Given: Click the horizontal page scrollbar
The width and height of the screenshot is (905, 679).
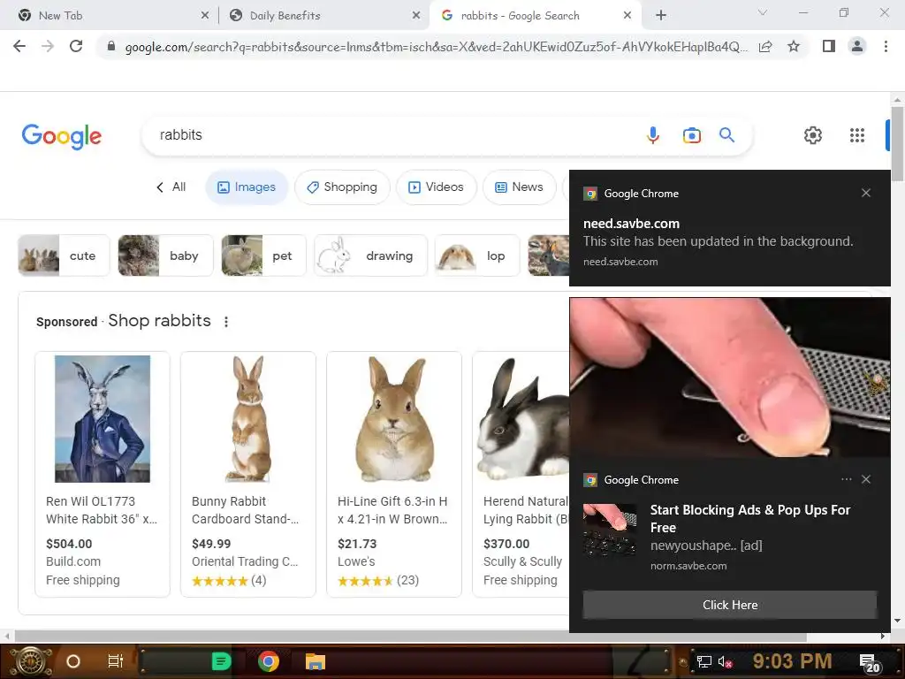Looking at the screenshot, I should click(x=410, y=637).
